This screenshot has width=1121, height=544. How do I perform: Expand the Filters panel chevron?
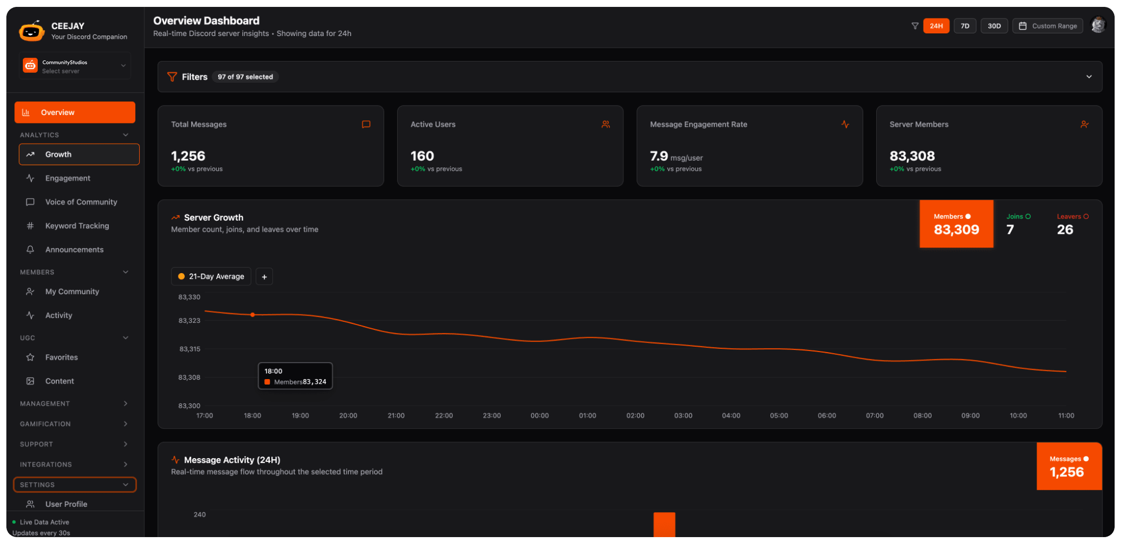(x=1089, y=77)
